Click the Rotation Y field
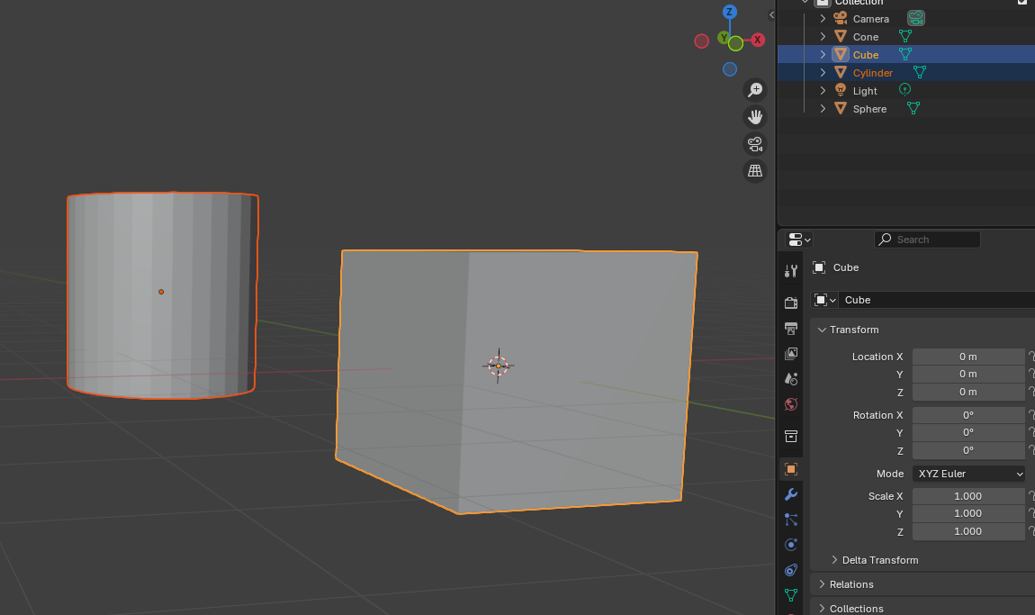Viewport: 1035px width, 615px height. pos(968,432)
